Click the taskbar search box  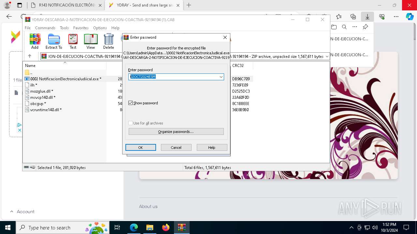[x=63, y=227]
